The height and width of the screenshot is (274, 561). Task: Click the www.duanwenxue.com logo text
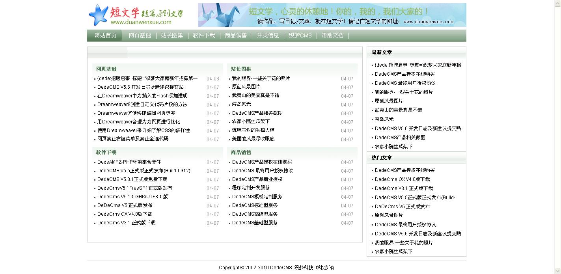141,22
